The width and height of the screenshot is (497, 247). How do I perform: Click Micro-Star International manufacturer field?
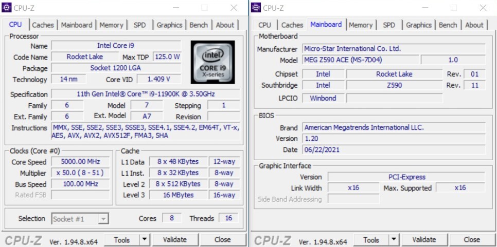pyautogui.click(x=394, y=49)
